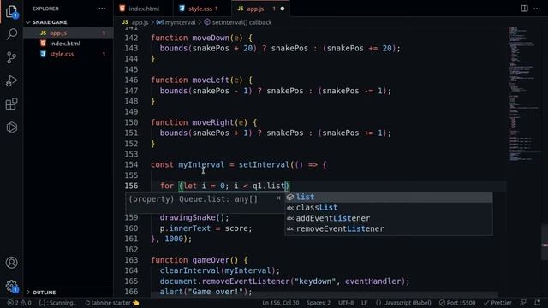The width and height of the screenshot is (548, 308).
Task: Click Spaces: 2 indentation setting
Action: point(319,303)
